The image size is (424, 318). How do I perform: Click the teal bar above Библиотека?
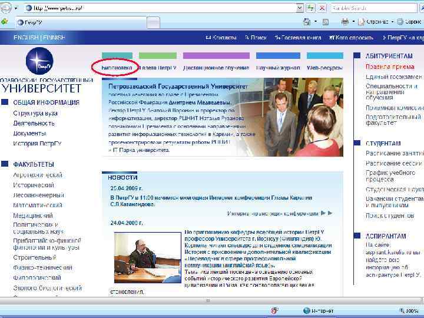point(117,55)
